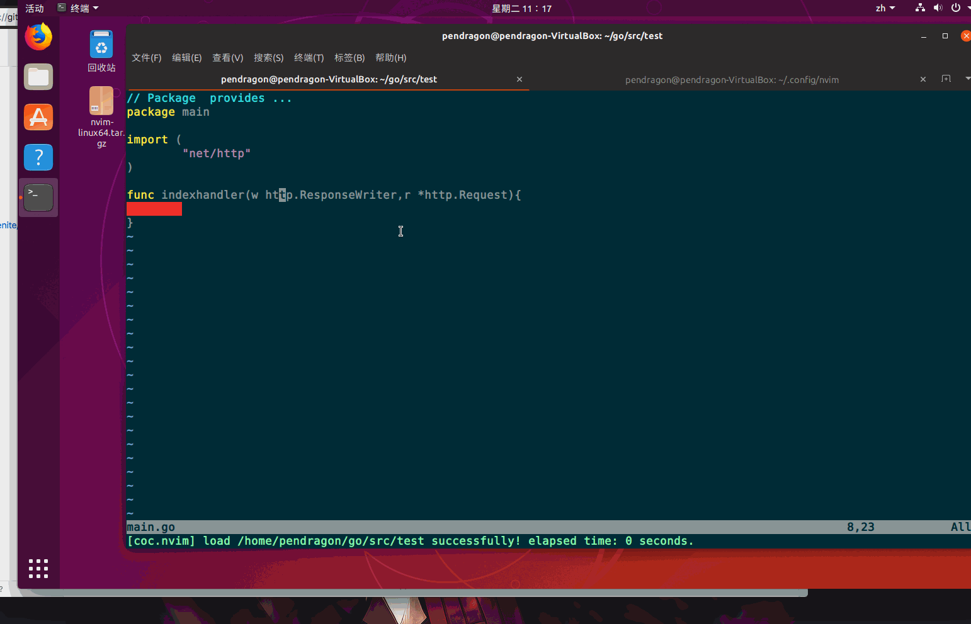The width and height of the screenshot is (971, 624).
Task: Click the clock showing 星期二 11:17
Action: [x=522, y=8]
